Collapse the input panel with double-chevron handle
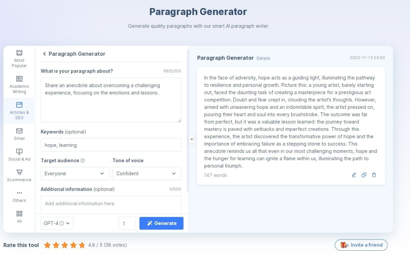Viewport: 410px width, 256px height. point(192,139)
